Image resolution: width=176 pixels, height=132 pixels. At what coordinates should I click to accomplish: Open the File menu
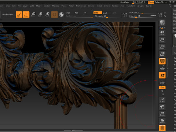pyautogui.click(x=19, y=6)
